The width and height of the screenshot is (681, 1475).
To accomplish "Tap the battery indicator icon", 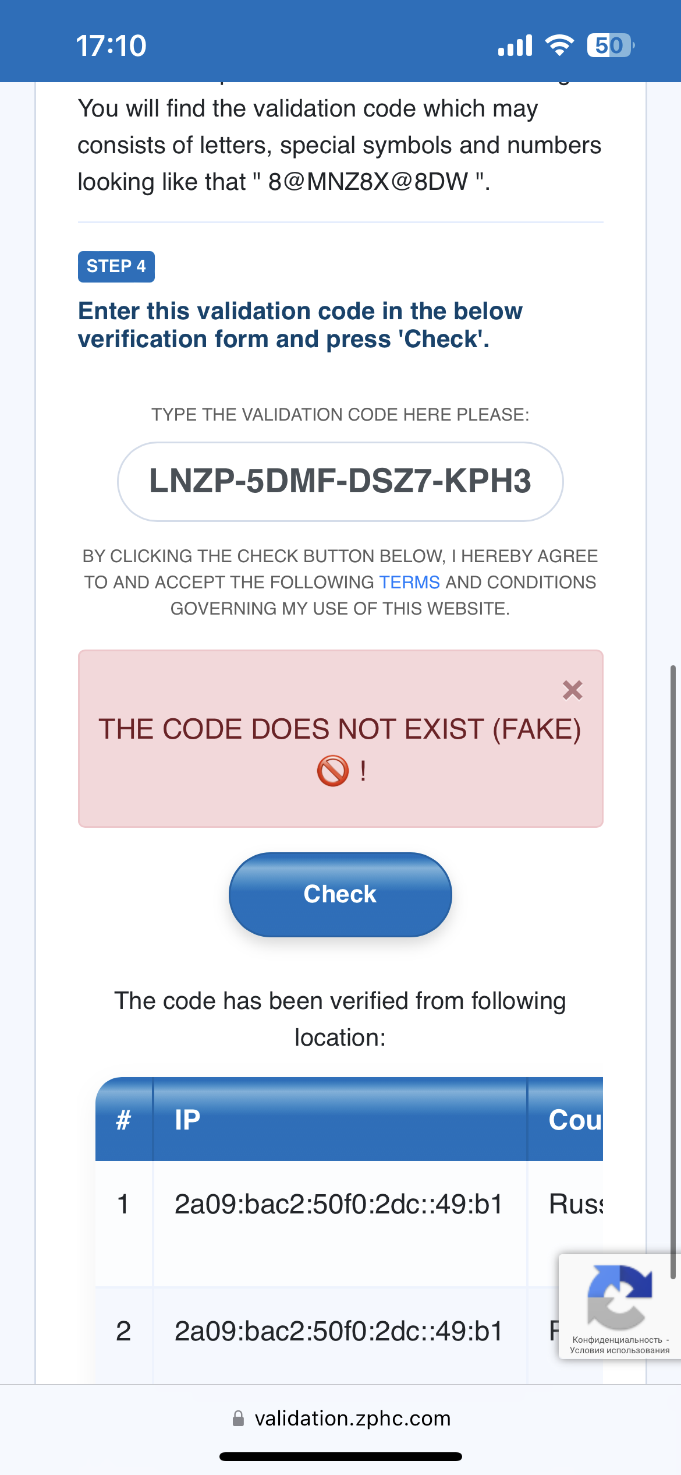I will tap(609, 45).
